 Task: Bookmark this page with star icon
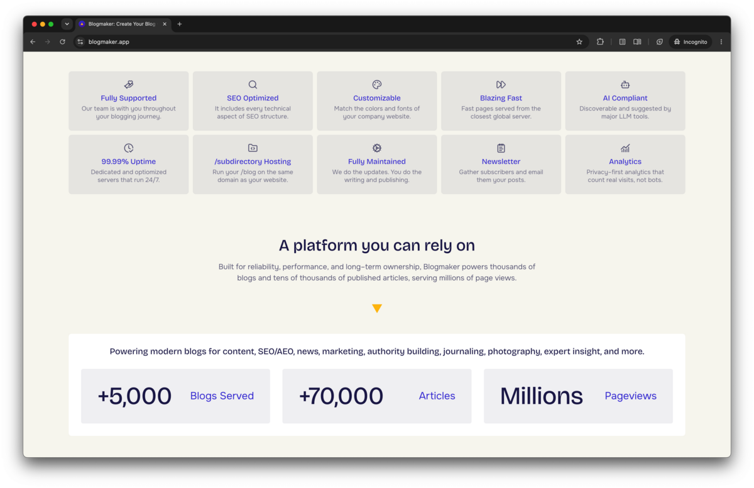click(x=579, y=42)
